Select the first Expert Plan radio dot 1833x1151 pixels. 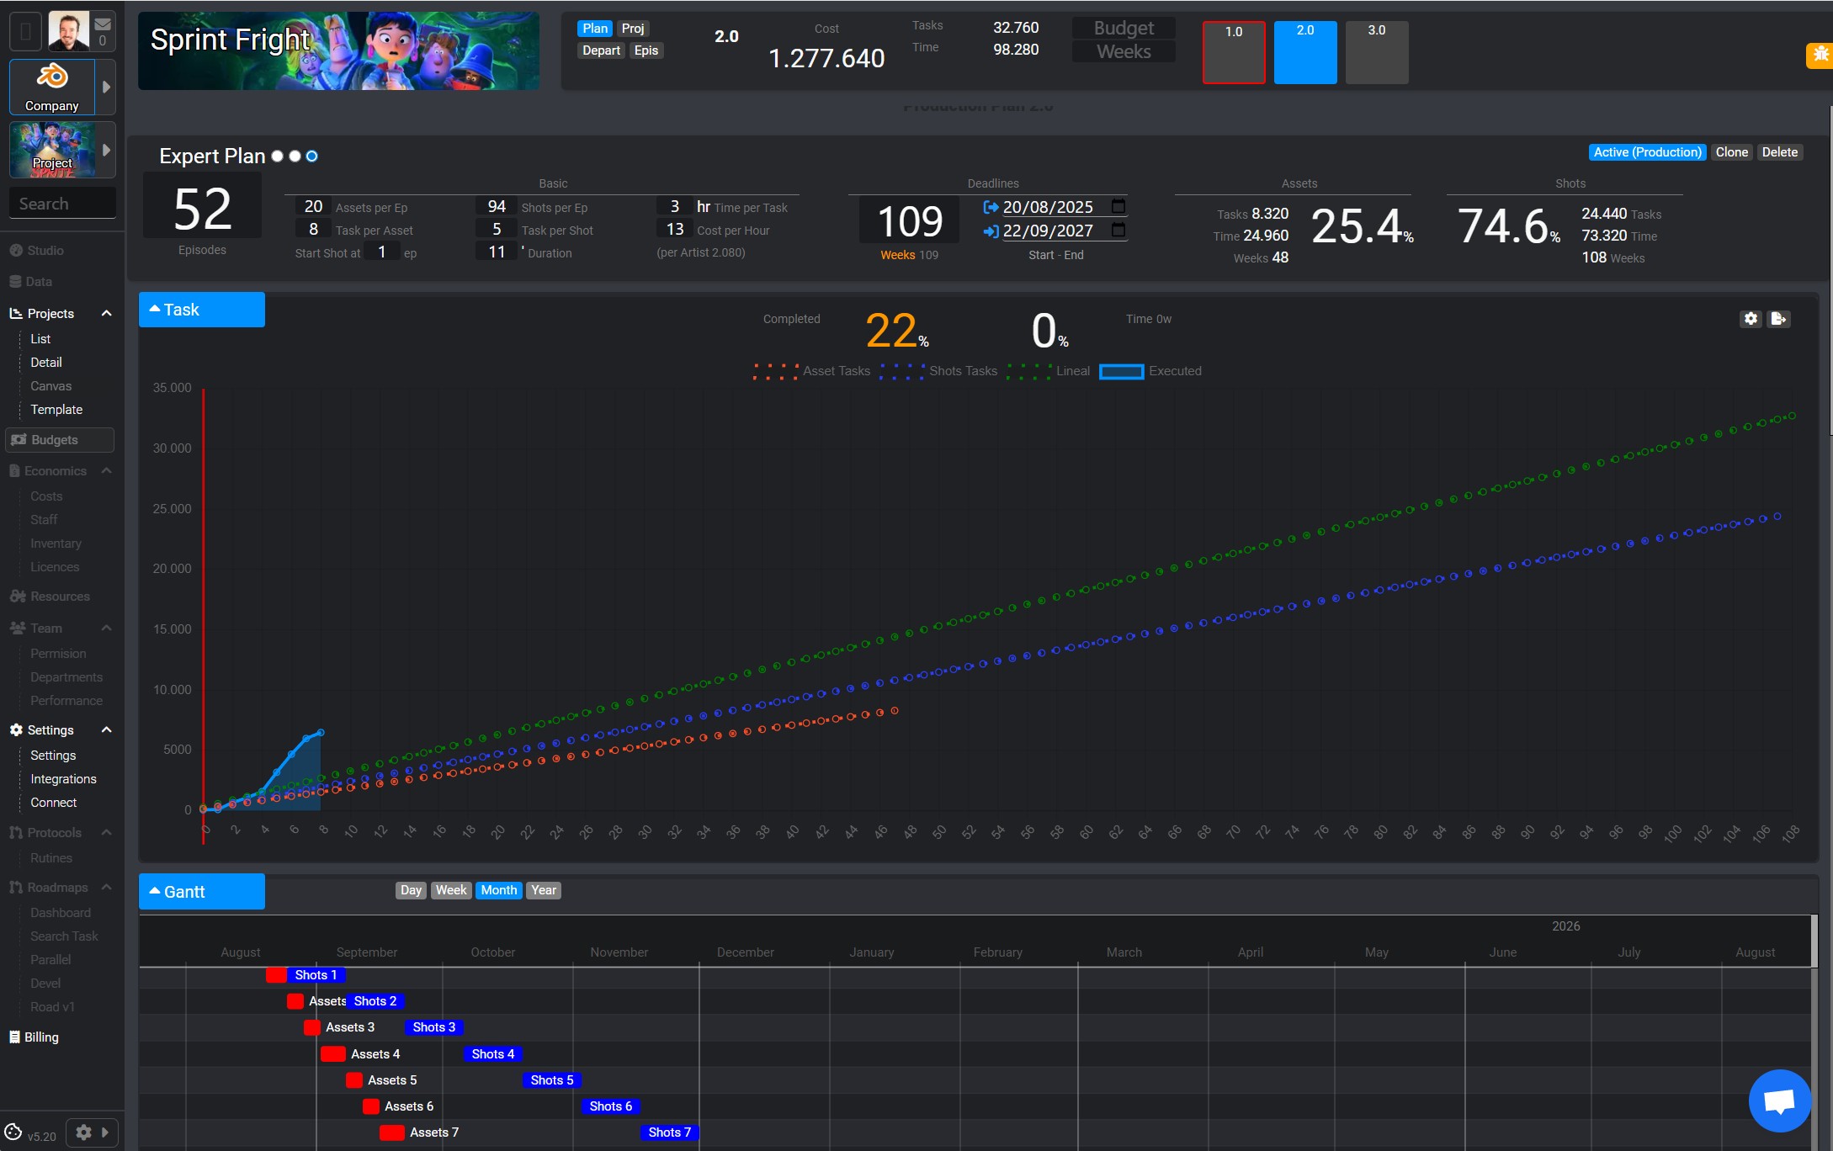[277, 156]
